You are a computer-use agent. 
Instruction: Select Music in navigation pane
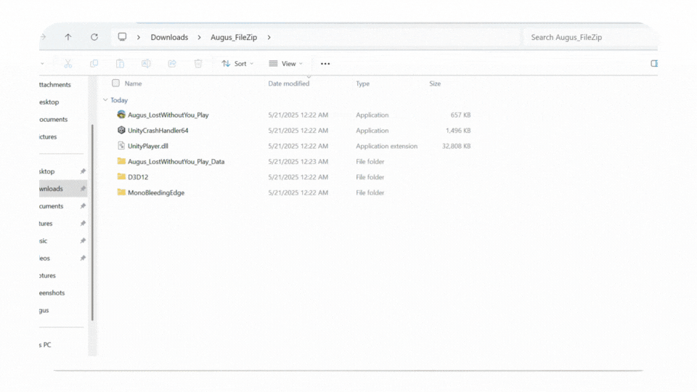coord(43,241)
